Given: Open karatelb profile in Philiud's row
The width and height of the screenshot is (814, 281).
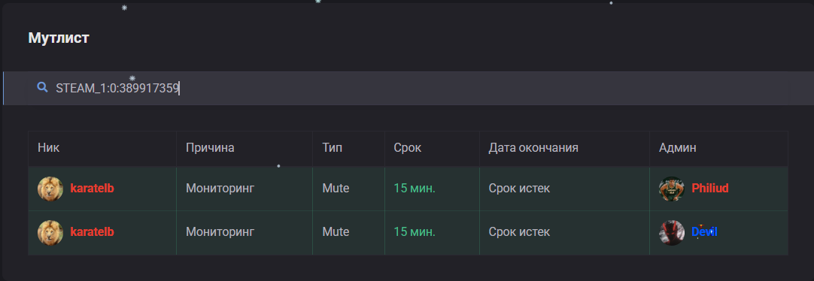Looking at the screenshot, I should coord(92,189).
